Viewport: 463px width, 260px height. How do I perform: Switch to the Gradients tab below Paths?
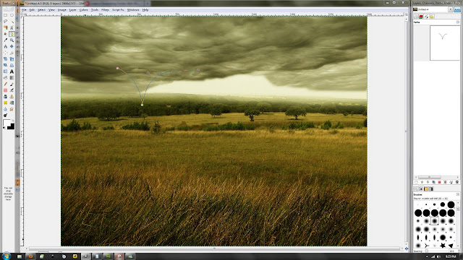coord(431,189)
